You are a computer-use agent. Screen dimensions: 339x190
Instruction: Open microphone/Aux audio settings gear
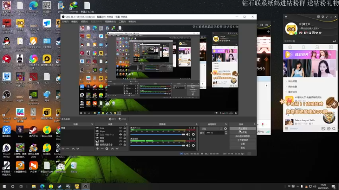pyautogui.click(x=193, y=134)
